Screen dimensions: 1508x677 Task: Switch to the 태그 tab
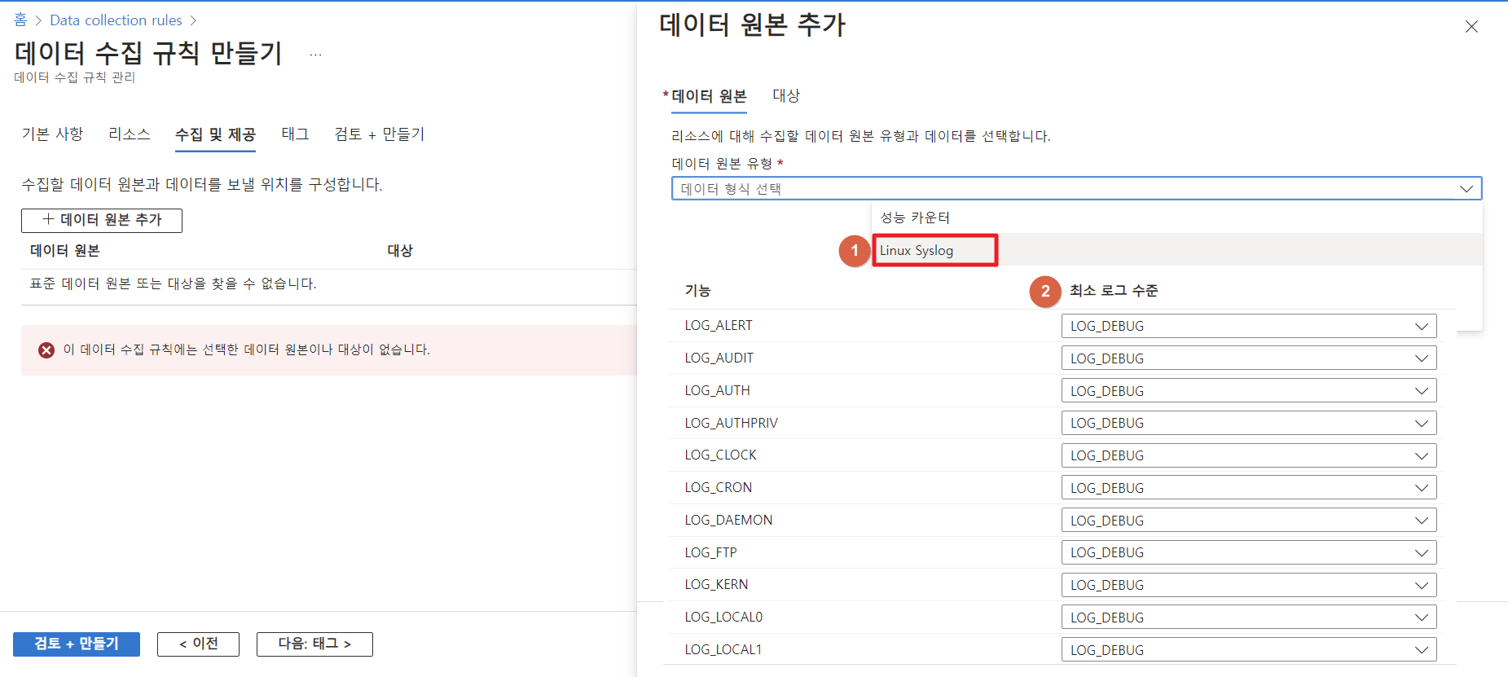(x=295, y=134)
